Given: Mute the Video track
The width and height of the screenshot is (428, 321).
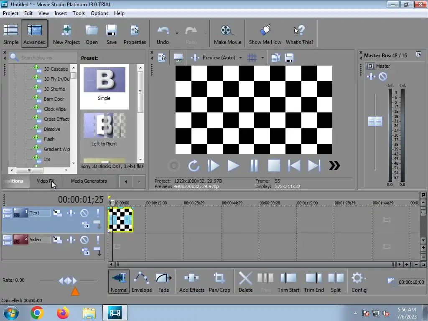Looking at the screenshot, I should tap(84, 239).
